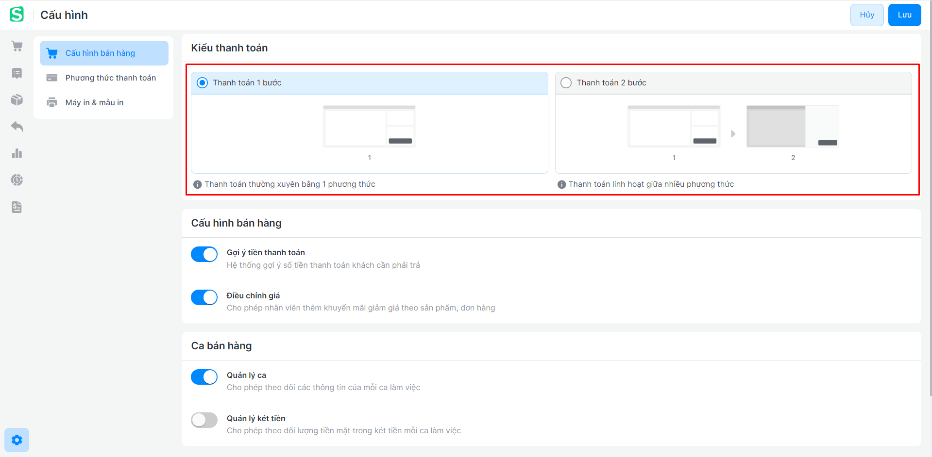932x457 pixels.
Task: Disable the Quản lý ca switch
Action: coord(204,377)
